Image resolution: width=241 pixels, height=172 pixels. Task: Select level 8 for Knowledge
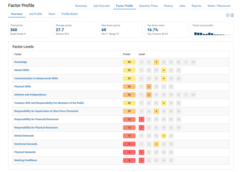[193, 62]
